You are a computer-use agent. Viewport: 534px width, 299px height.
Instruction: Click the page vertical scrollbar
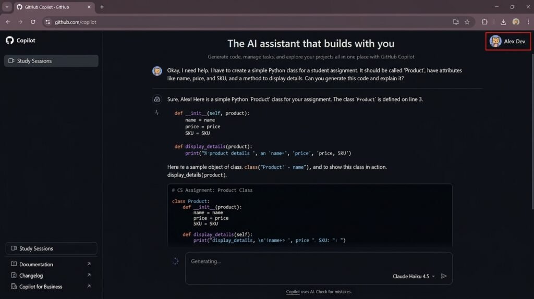click(x=532, y=131)
